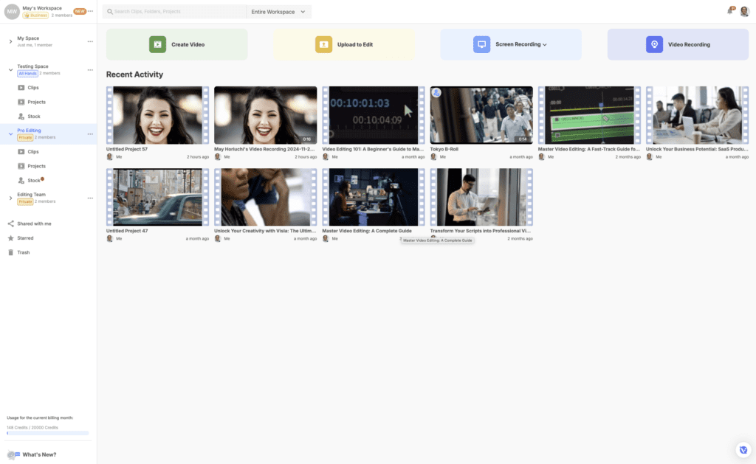Select Projects under Pro Editing
This screenshot has height=464, width=756.
point(37,166)
